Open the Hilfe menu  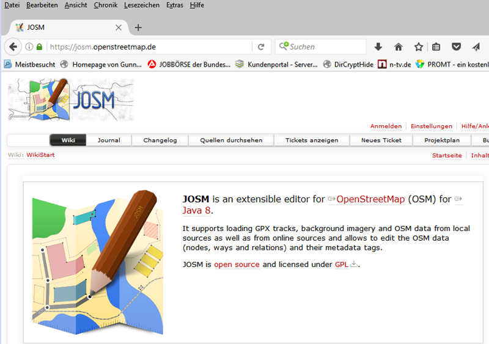(x=197, y=5)
